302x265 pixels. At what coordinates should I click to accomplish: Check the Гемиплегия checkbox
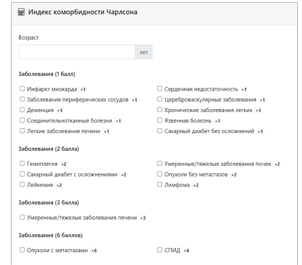[x=22, y=164]
